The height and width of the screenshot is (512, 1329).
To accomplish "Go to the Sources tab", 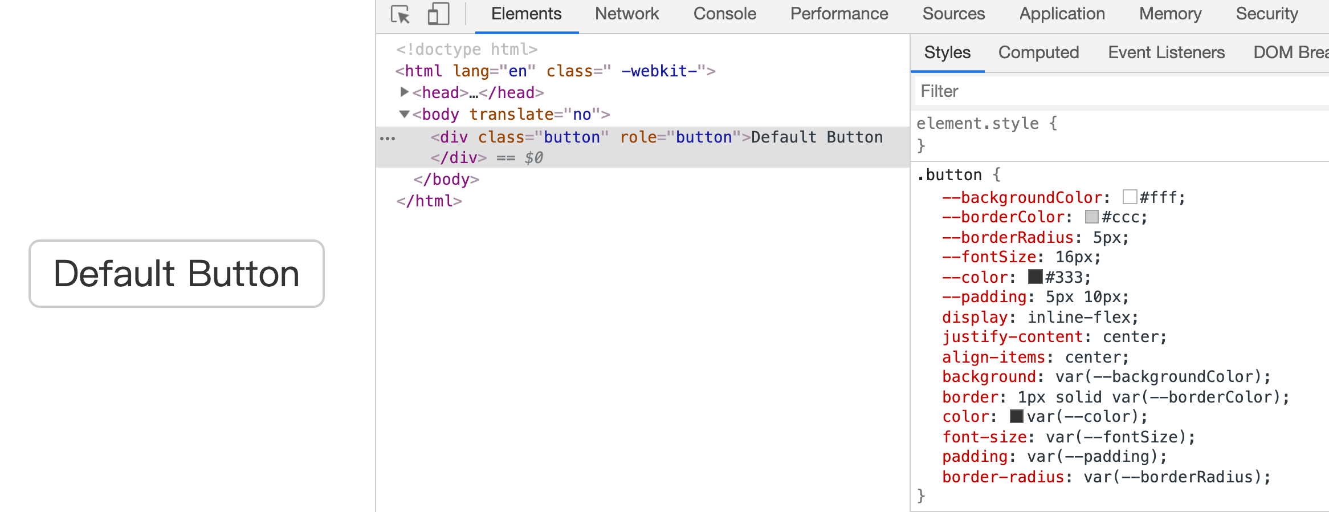I will click(x=953, y=14).
